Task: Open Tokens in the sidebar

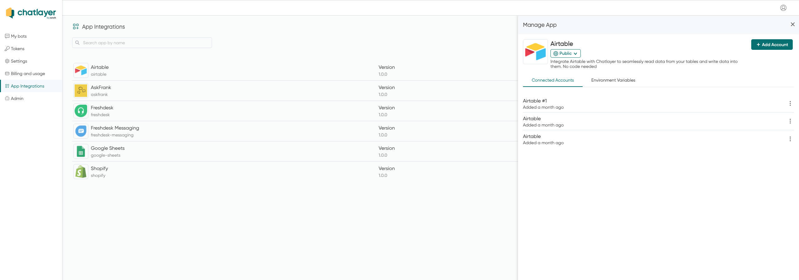Action: coord(17,49)
